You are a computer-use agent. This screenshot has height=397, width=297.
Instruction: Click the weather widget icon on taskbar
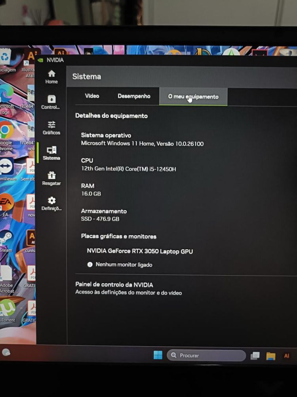tap(6, 352)
